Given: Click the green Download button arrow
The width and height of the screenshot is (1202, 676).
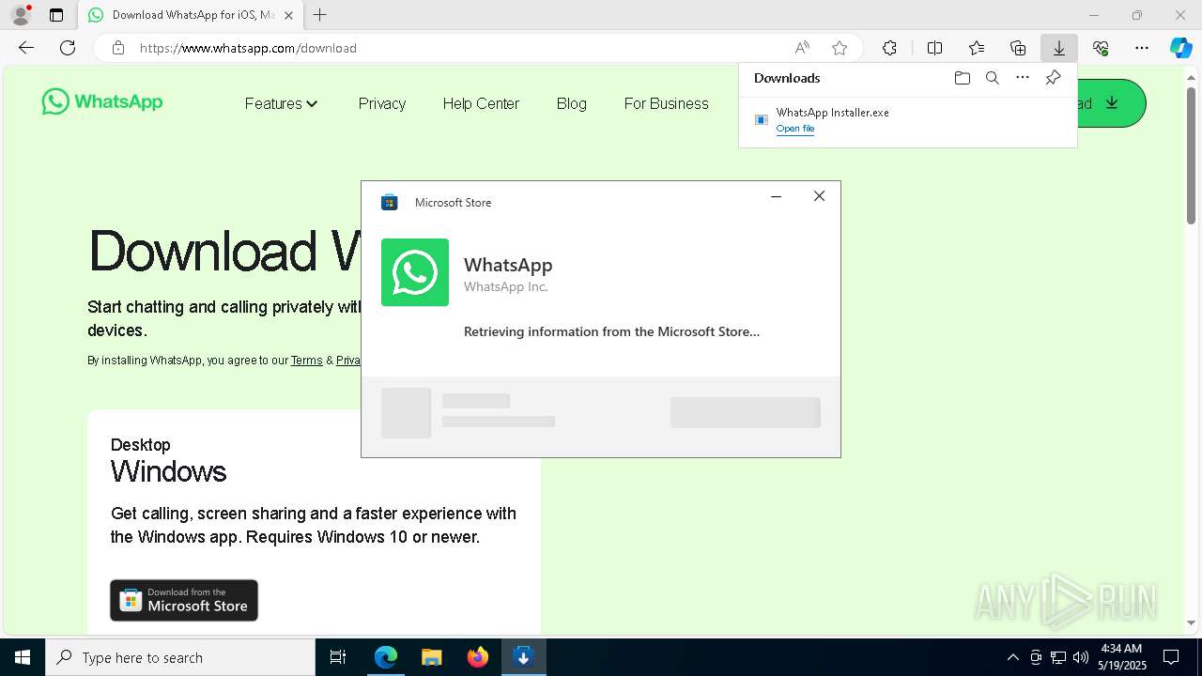Looking at the screenshot, I should coord(1112,103).
